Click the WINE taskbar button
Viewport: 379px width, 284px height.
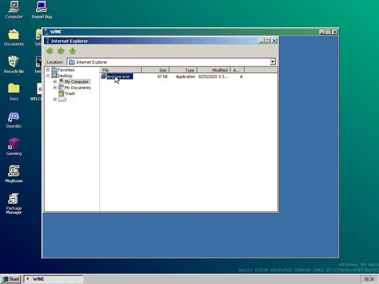click(53, 279)
